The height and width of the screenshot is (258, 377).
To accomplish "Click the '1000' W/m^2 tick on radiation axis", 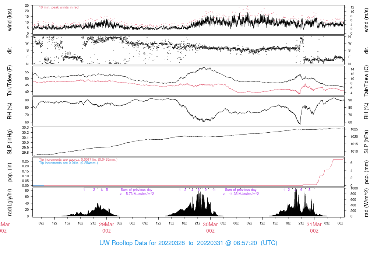I will coord(354,188).
